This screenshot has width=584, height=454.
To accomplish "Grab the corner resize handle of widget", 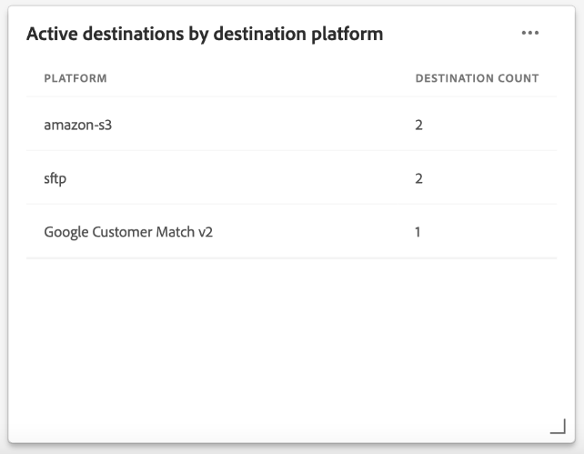I will point(558,427).
